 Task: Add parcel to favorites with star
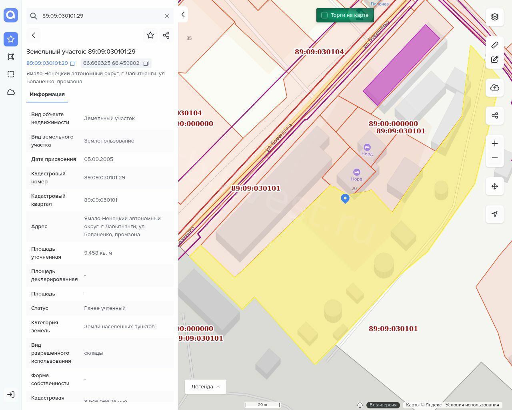[x=150, y=35]
